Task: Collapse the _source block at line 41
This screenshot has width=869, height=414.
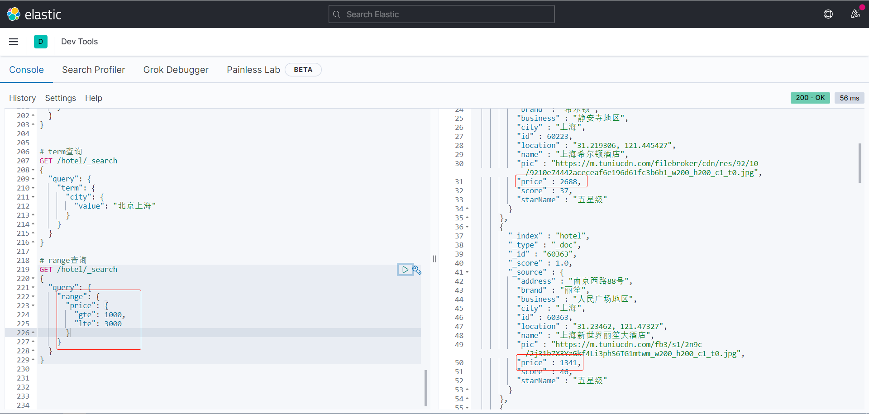Action: [x=467, y=272]
